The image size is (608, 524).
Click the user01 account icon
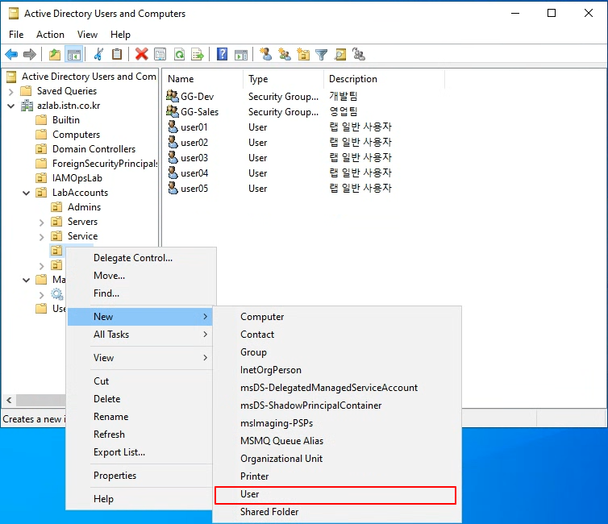(173, 127)
